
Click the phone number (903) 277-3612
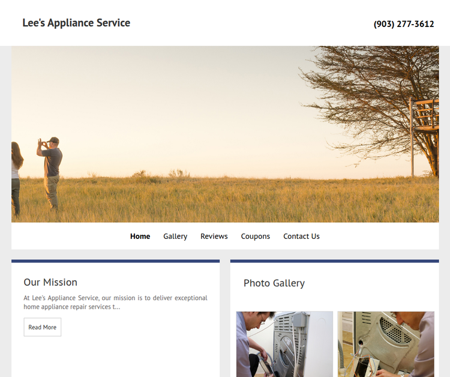[x=403, y=24]
